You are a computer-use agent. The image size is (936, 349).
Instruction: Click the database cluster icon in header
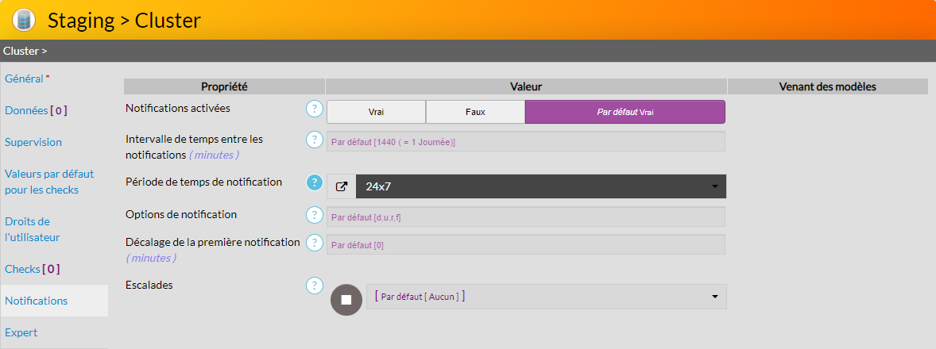25,20
